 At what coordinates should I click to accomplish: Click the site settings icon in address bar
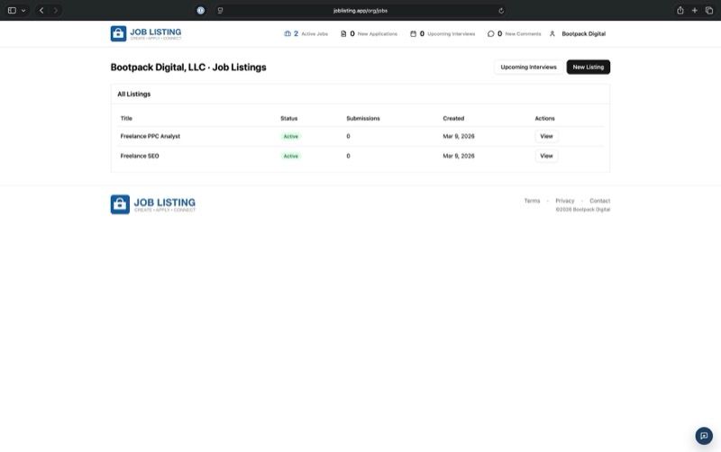220,10
